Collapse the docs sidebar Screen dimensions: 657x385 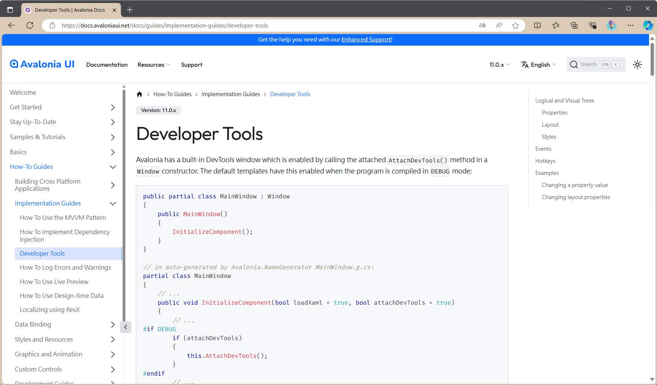point(126,327)
